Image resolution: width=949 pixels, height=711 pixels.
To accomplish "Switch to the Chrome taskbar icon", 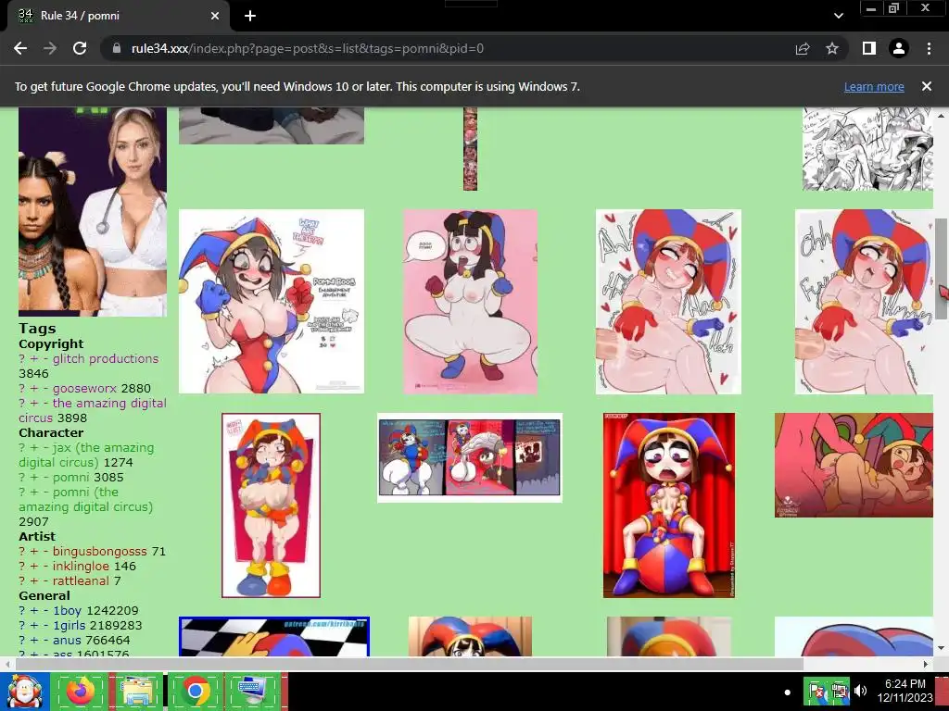I will click(x=196, y=691).
